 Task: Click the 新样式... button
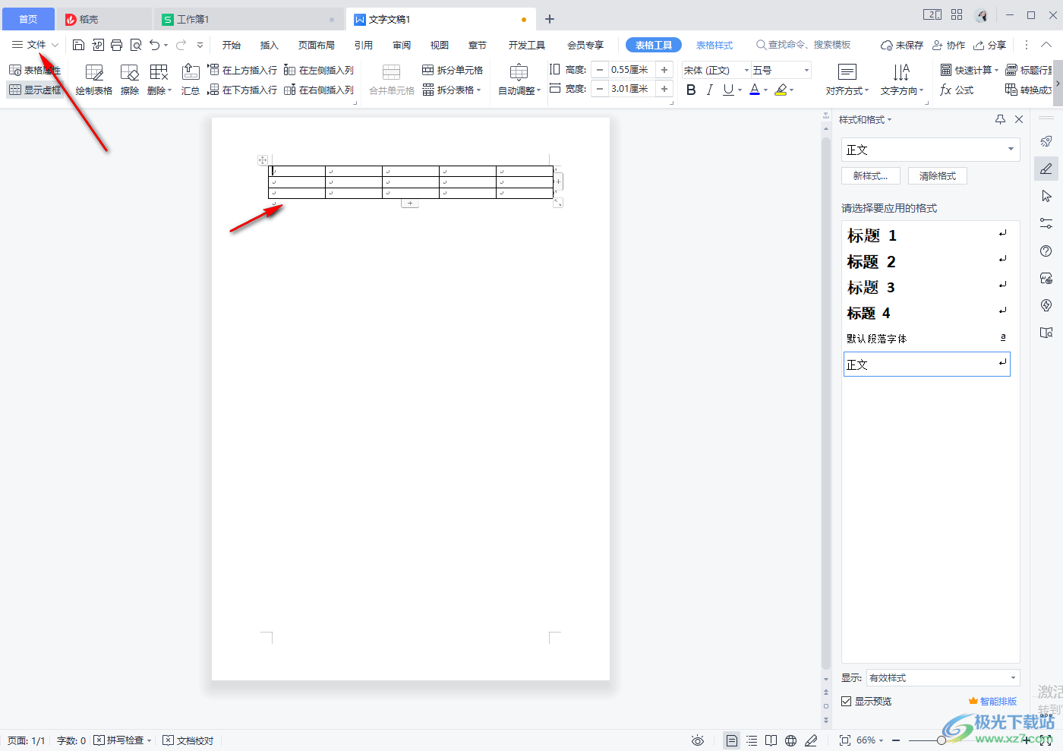tap(870, 175)
